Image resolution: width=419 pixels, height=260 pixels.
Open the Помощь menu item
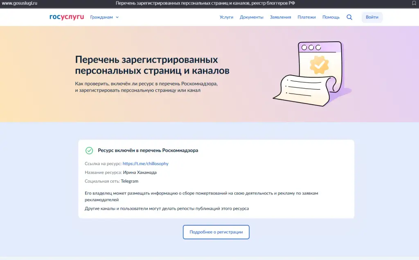331,17
